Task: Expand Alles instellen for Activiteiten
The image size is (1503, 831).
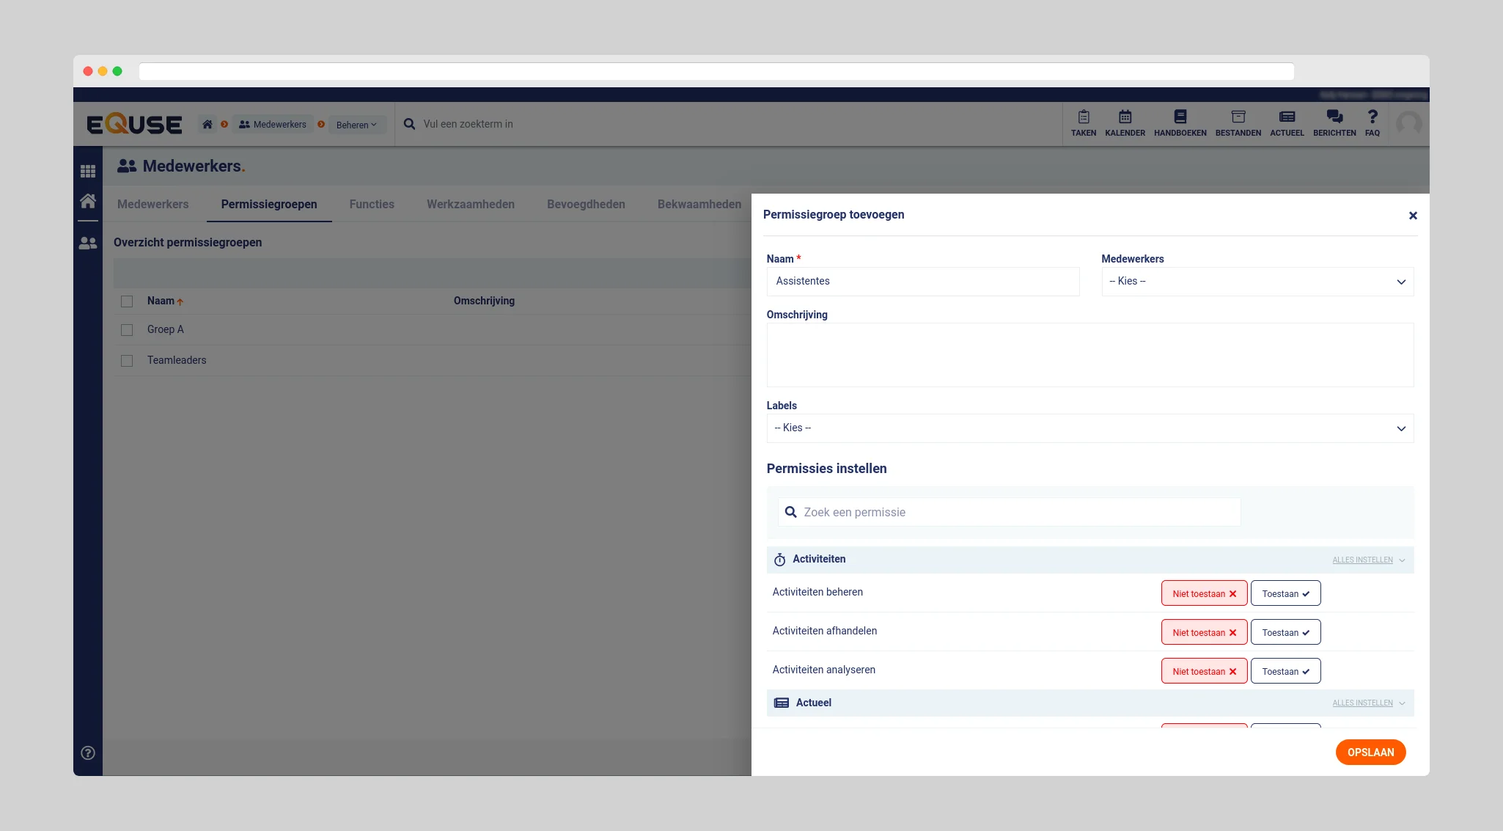Action: tap(1368, 560)
